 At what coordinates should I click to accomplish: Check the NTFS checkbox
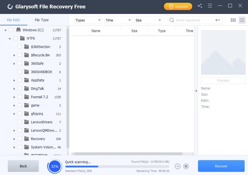(x=15, y=38)
